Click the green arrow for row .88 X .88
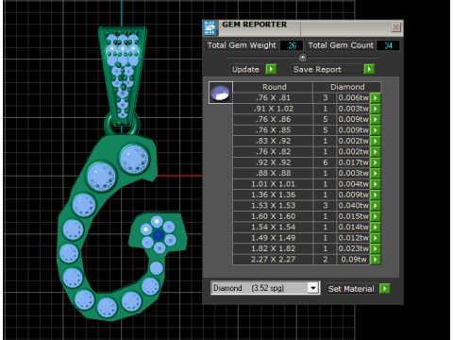Image resolution: width=453 pixels, height=340 pixels. [x=376, y=173]
